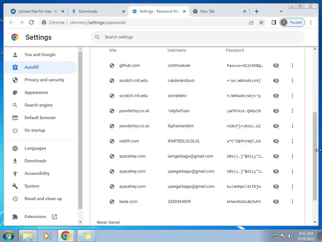Close the New Tab tab
The height and width of the screenshot is (242, 322).
[245, 11]
